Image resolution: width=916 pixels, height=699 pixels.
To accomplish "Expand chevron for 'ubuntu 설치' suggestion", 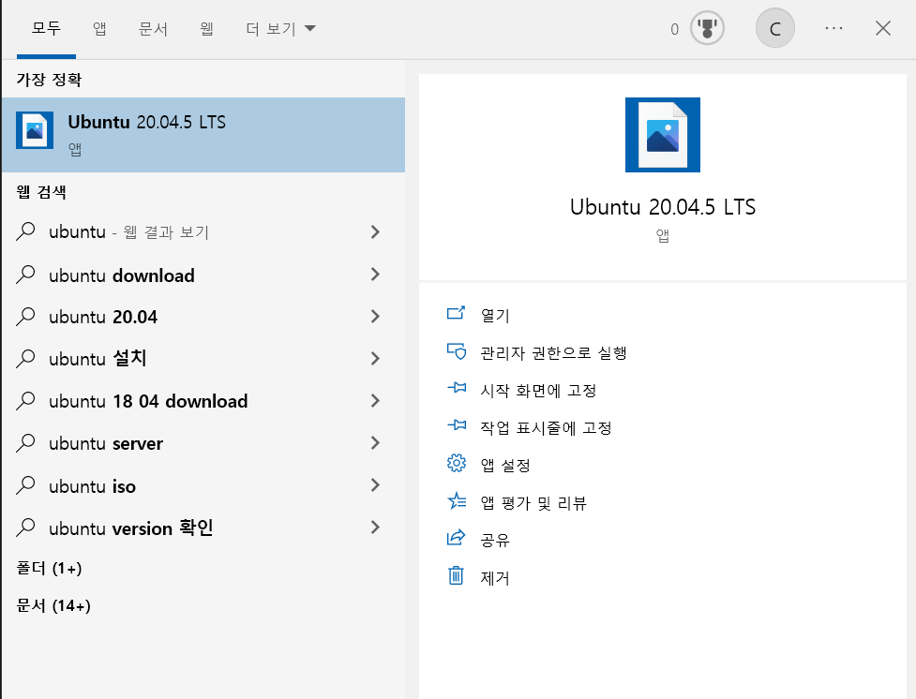I will (375, 359).
